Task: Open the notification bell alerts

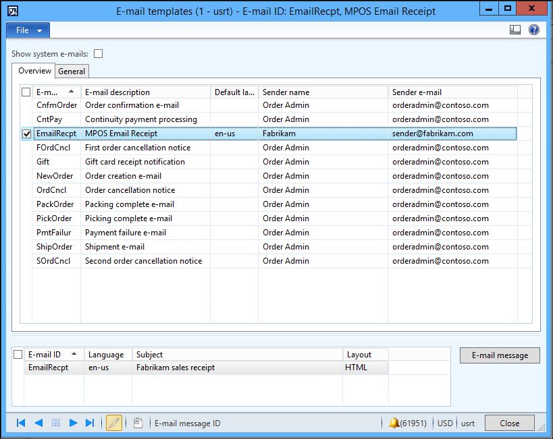Action: point(394,423)
